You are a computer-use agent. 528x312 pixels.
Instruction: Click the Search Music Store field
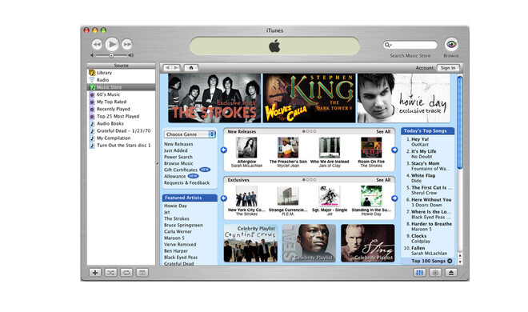[410, 45]
